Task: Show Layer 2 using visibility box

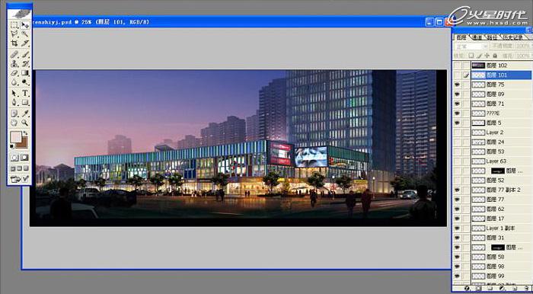Action: click(457, 133)
